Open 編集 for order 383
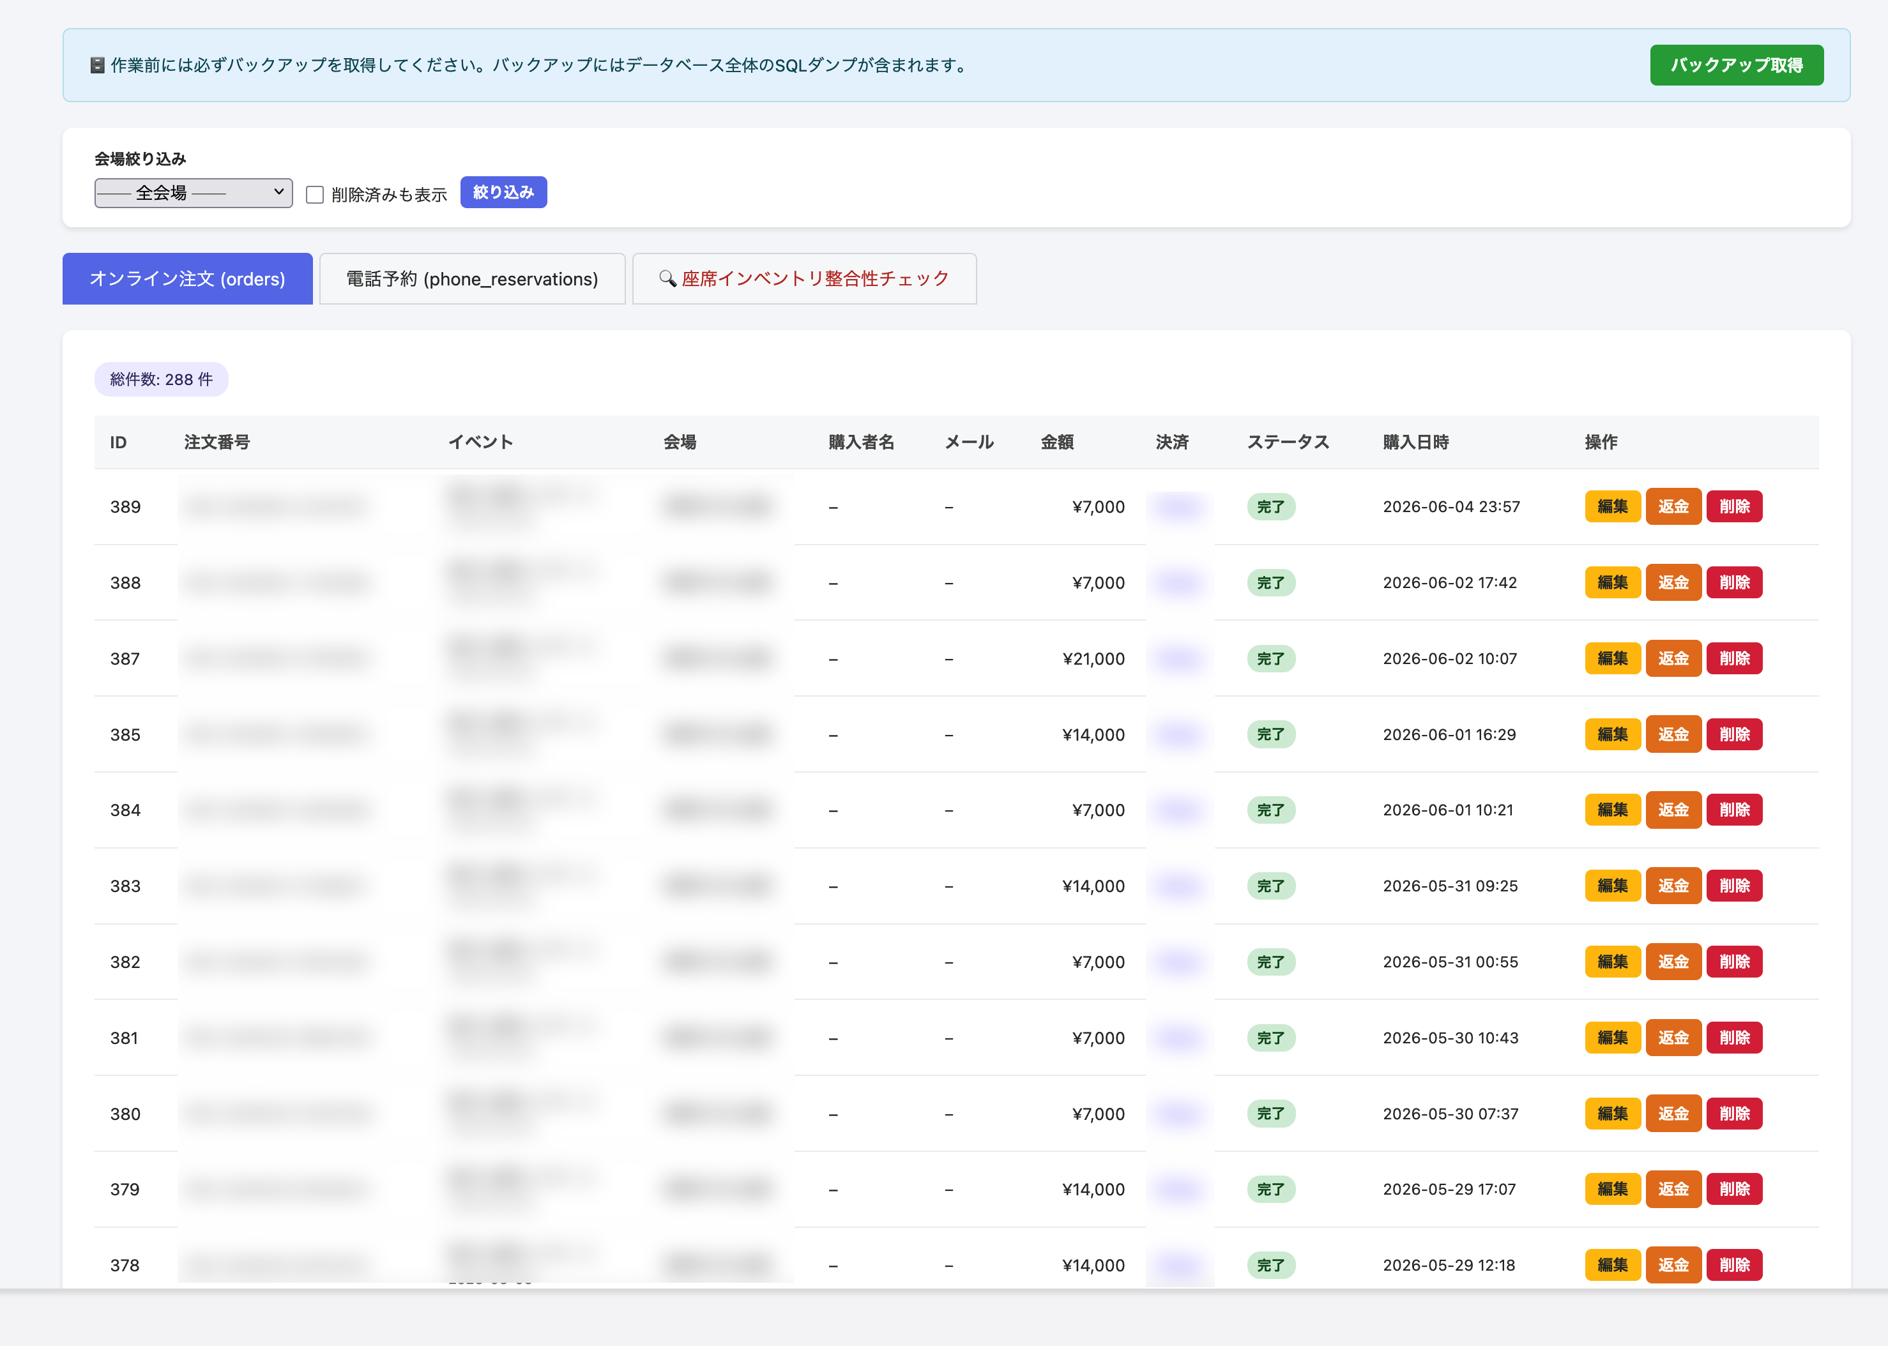The width and height of the screenshot is (1888, 1346). 1613,886
